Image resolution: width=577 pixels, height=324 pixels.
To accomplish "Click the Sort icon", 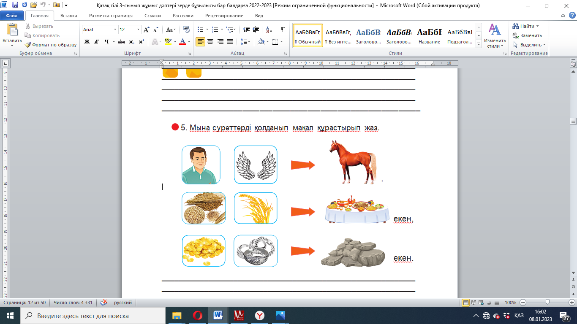I will pyautogui.click(x=269, y=30).
